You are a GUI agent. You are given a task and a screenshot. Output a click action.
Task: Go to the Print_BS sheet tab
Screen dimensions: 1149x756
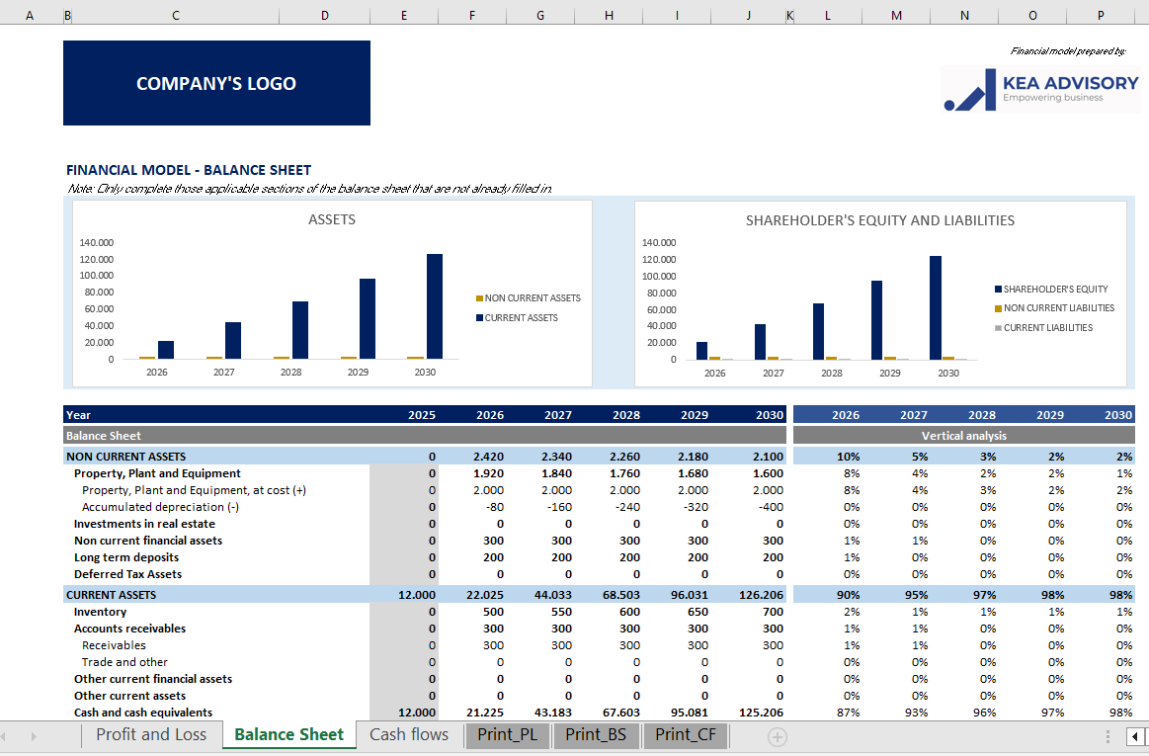pyautogui.click(x=597, y=734)
